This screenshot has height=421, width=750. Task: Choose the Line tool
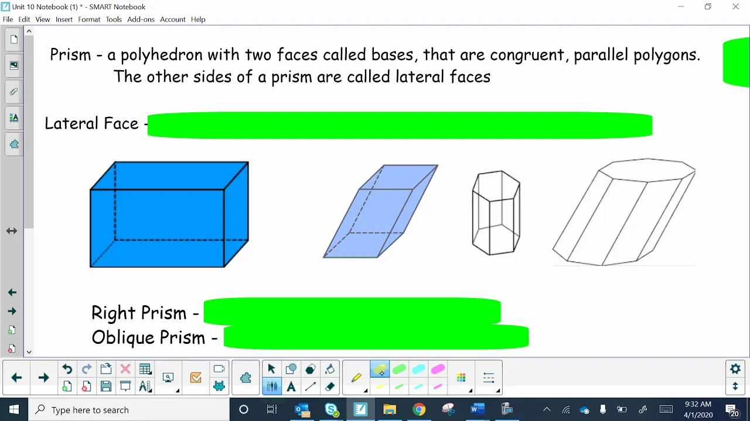click(310, 387)
